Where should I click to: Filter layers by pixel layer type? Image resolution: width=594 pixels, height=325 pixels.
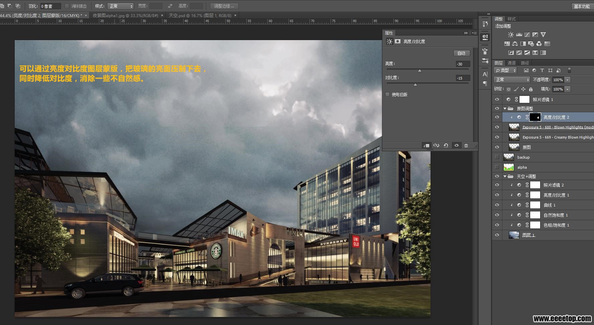[x=526, y=70]
